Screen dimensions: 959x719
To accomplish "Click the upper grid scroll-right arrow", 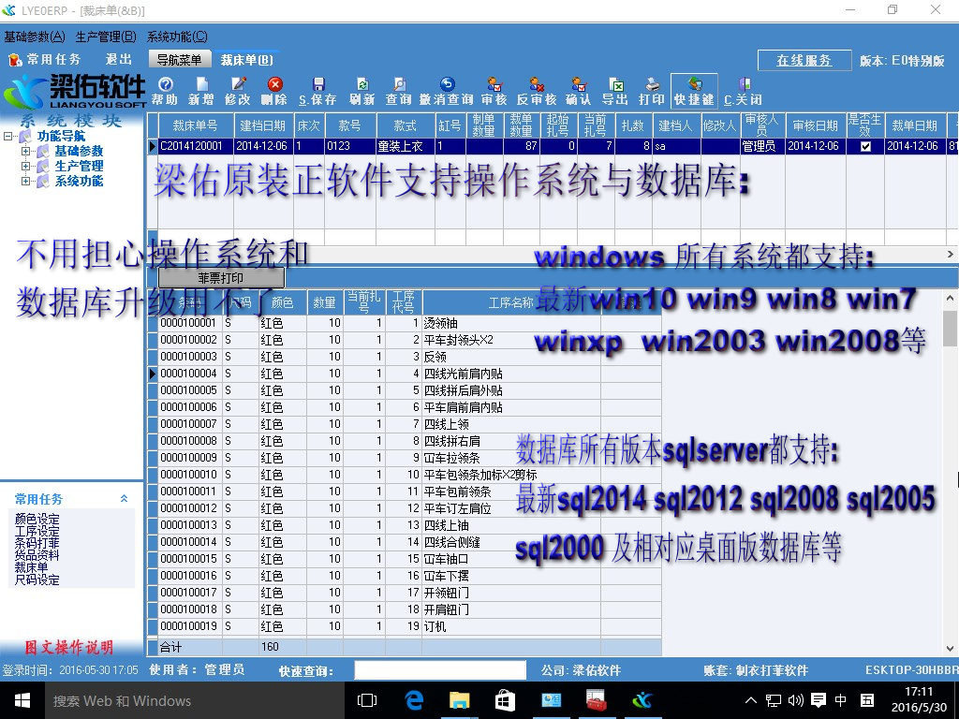I will click(x=951, y=254).
